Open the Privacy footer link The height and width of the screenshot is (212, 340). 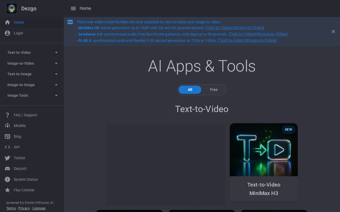24,208
